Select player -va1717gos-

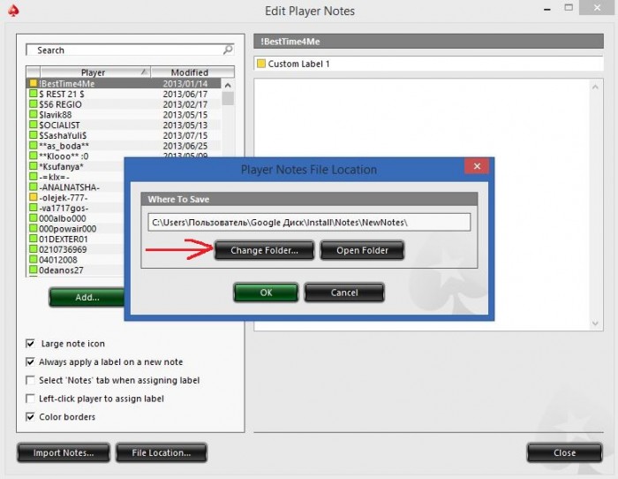tap(75, 208)
